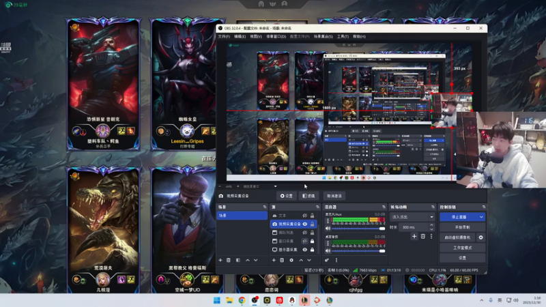The image size is (546, 307).
Task: Open Chrome from the Windows taskbar
Action: coord(242,300)
